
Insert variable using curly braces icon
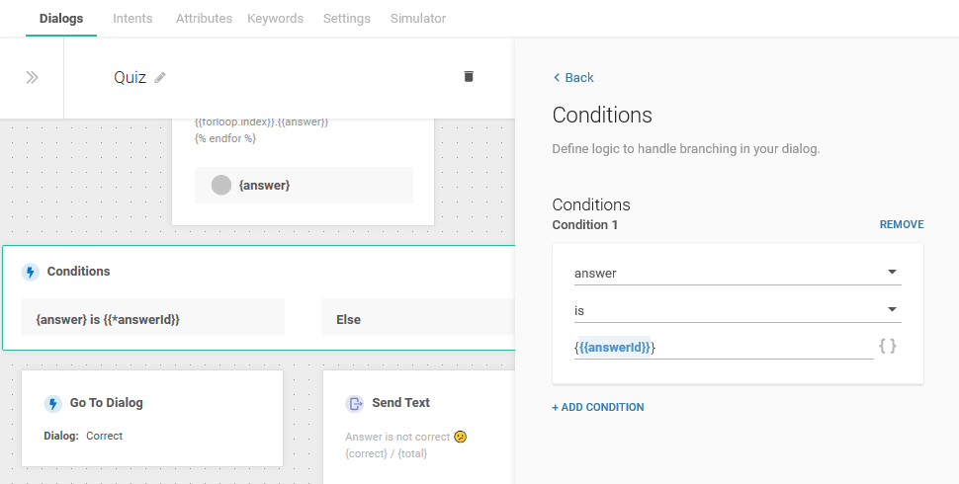tap(888, 347)
